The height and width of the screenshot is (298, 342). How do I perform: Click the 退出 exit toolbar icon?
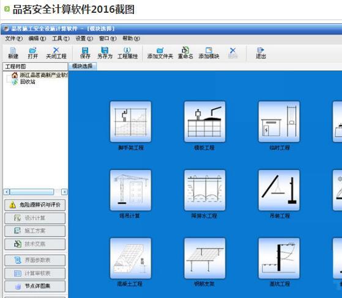pyautogui.click(x=261, y=53)
